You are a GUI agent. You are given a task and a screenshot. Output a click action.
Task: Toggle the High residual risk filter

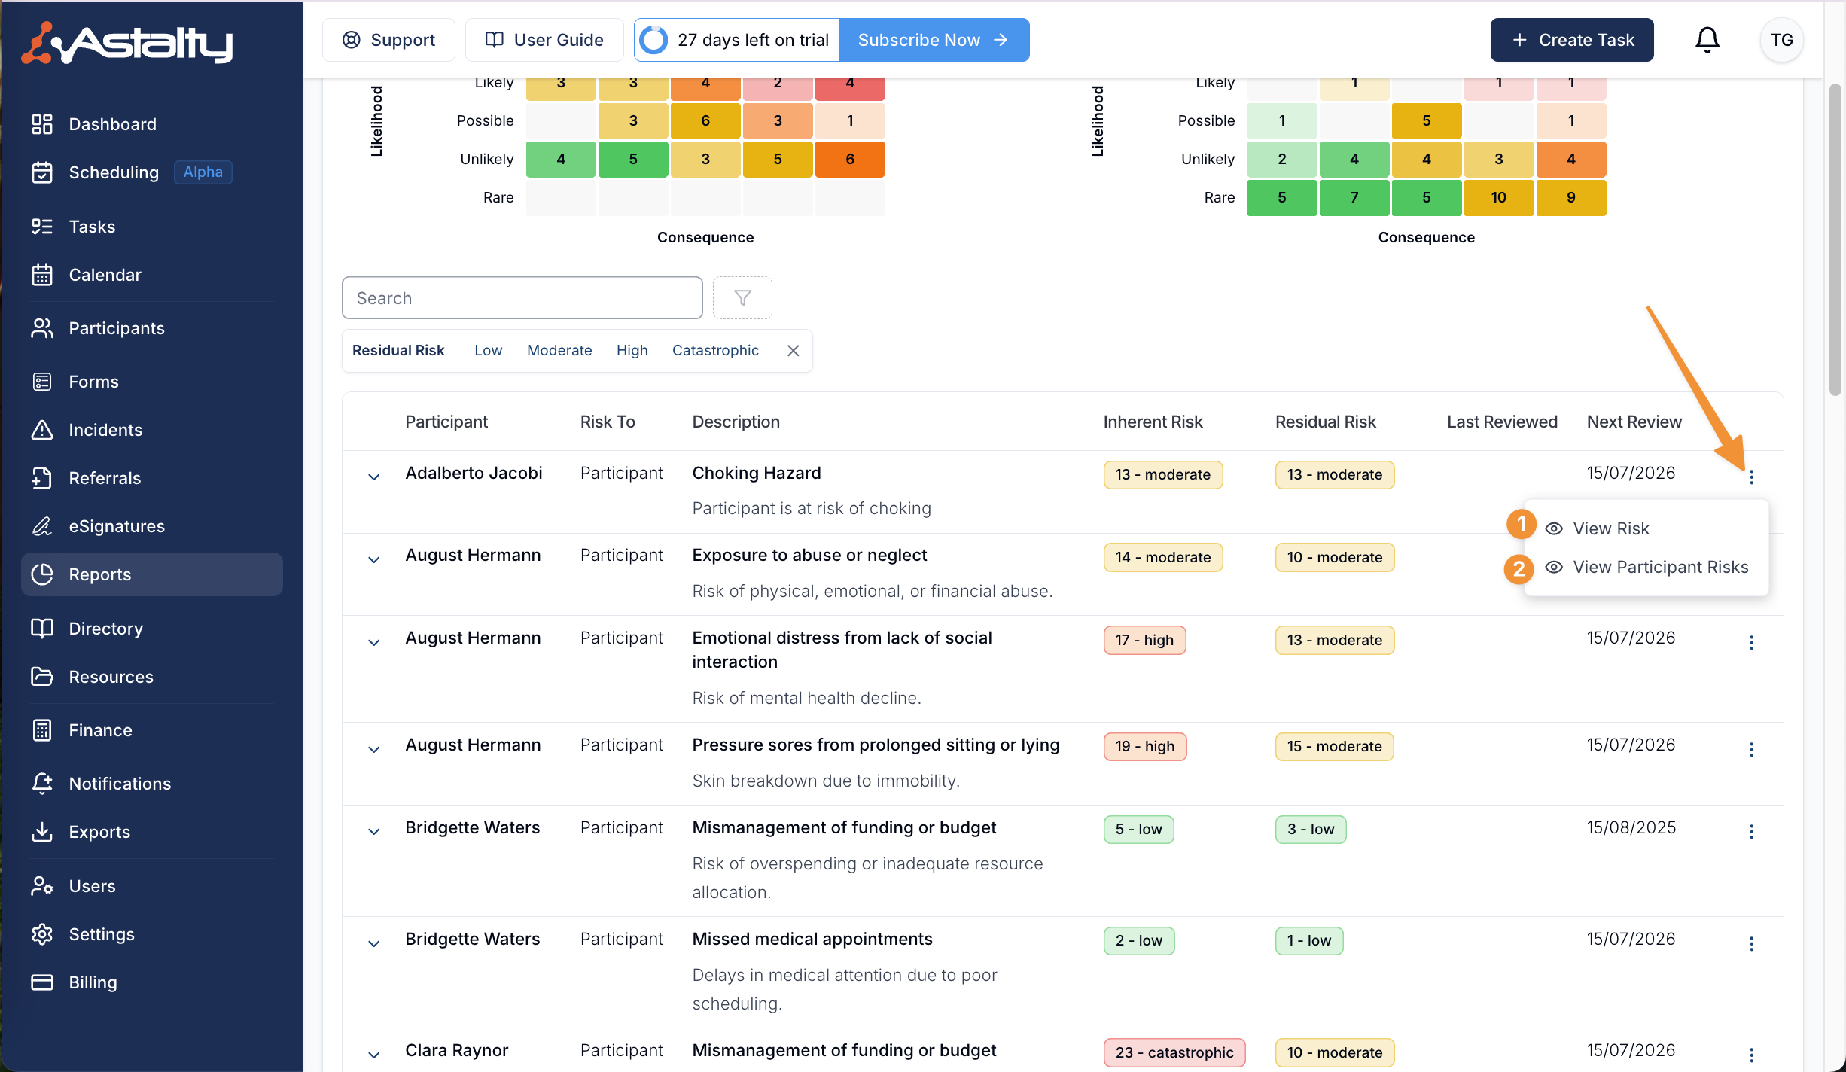tap(632, 350)
